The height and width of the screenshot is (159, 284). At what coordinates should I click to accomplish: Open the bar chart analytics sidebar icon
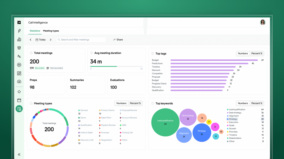pyautogui.click(x=19, y=39)
